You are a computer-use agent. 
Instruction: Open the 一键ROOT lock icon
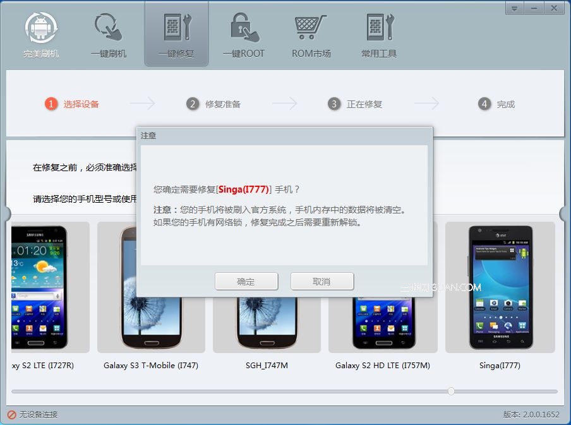[x=244, y=27]
